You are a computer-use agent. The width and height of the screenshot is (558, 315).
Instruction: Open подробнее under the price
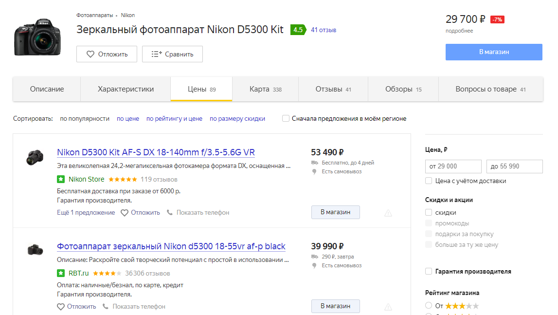[x=459, y=31]
